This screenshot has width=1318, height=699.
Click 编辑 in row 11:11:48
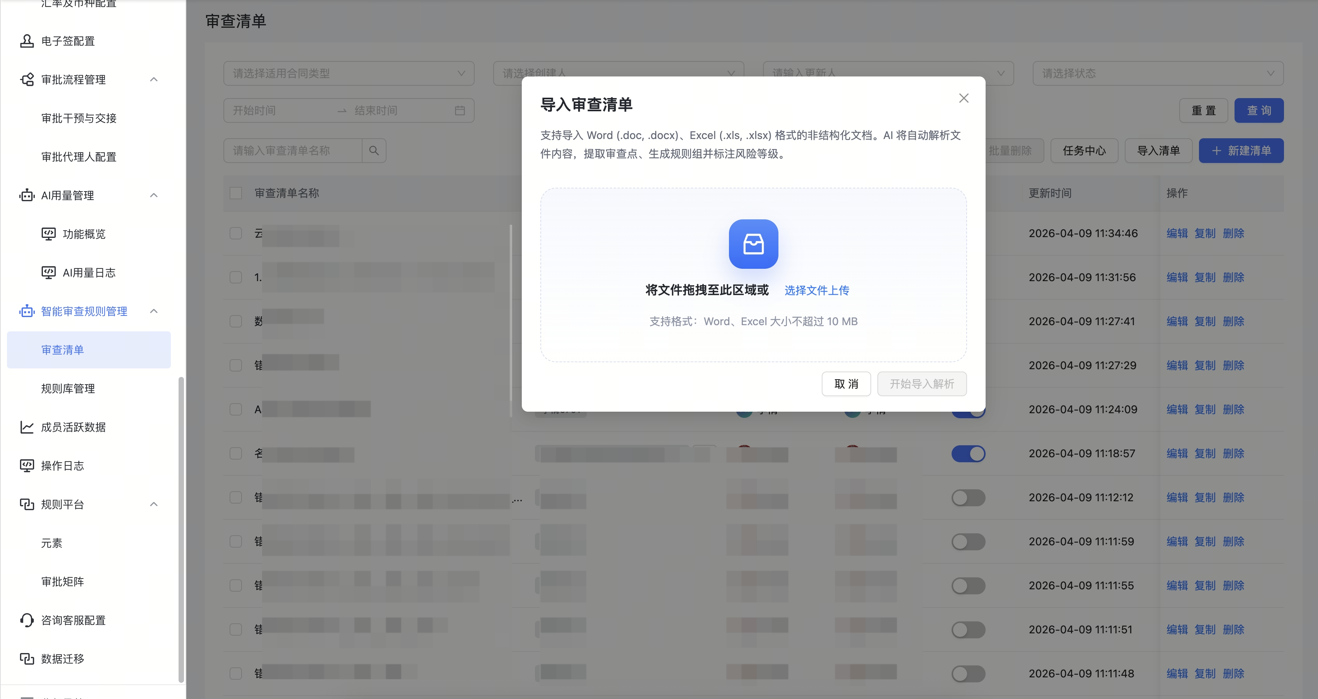(1177, 674)
